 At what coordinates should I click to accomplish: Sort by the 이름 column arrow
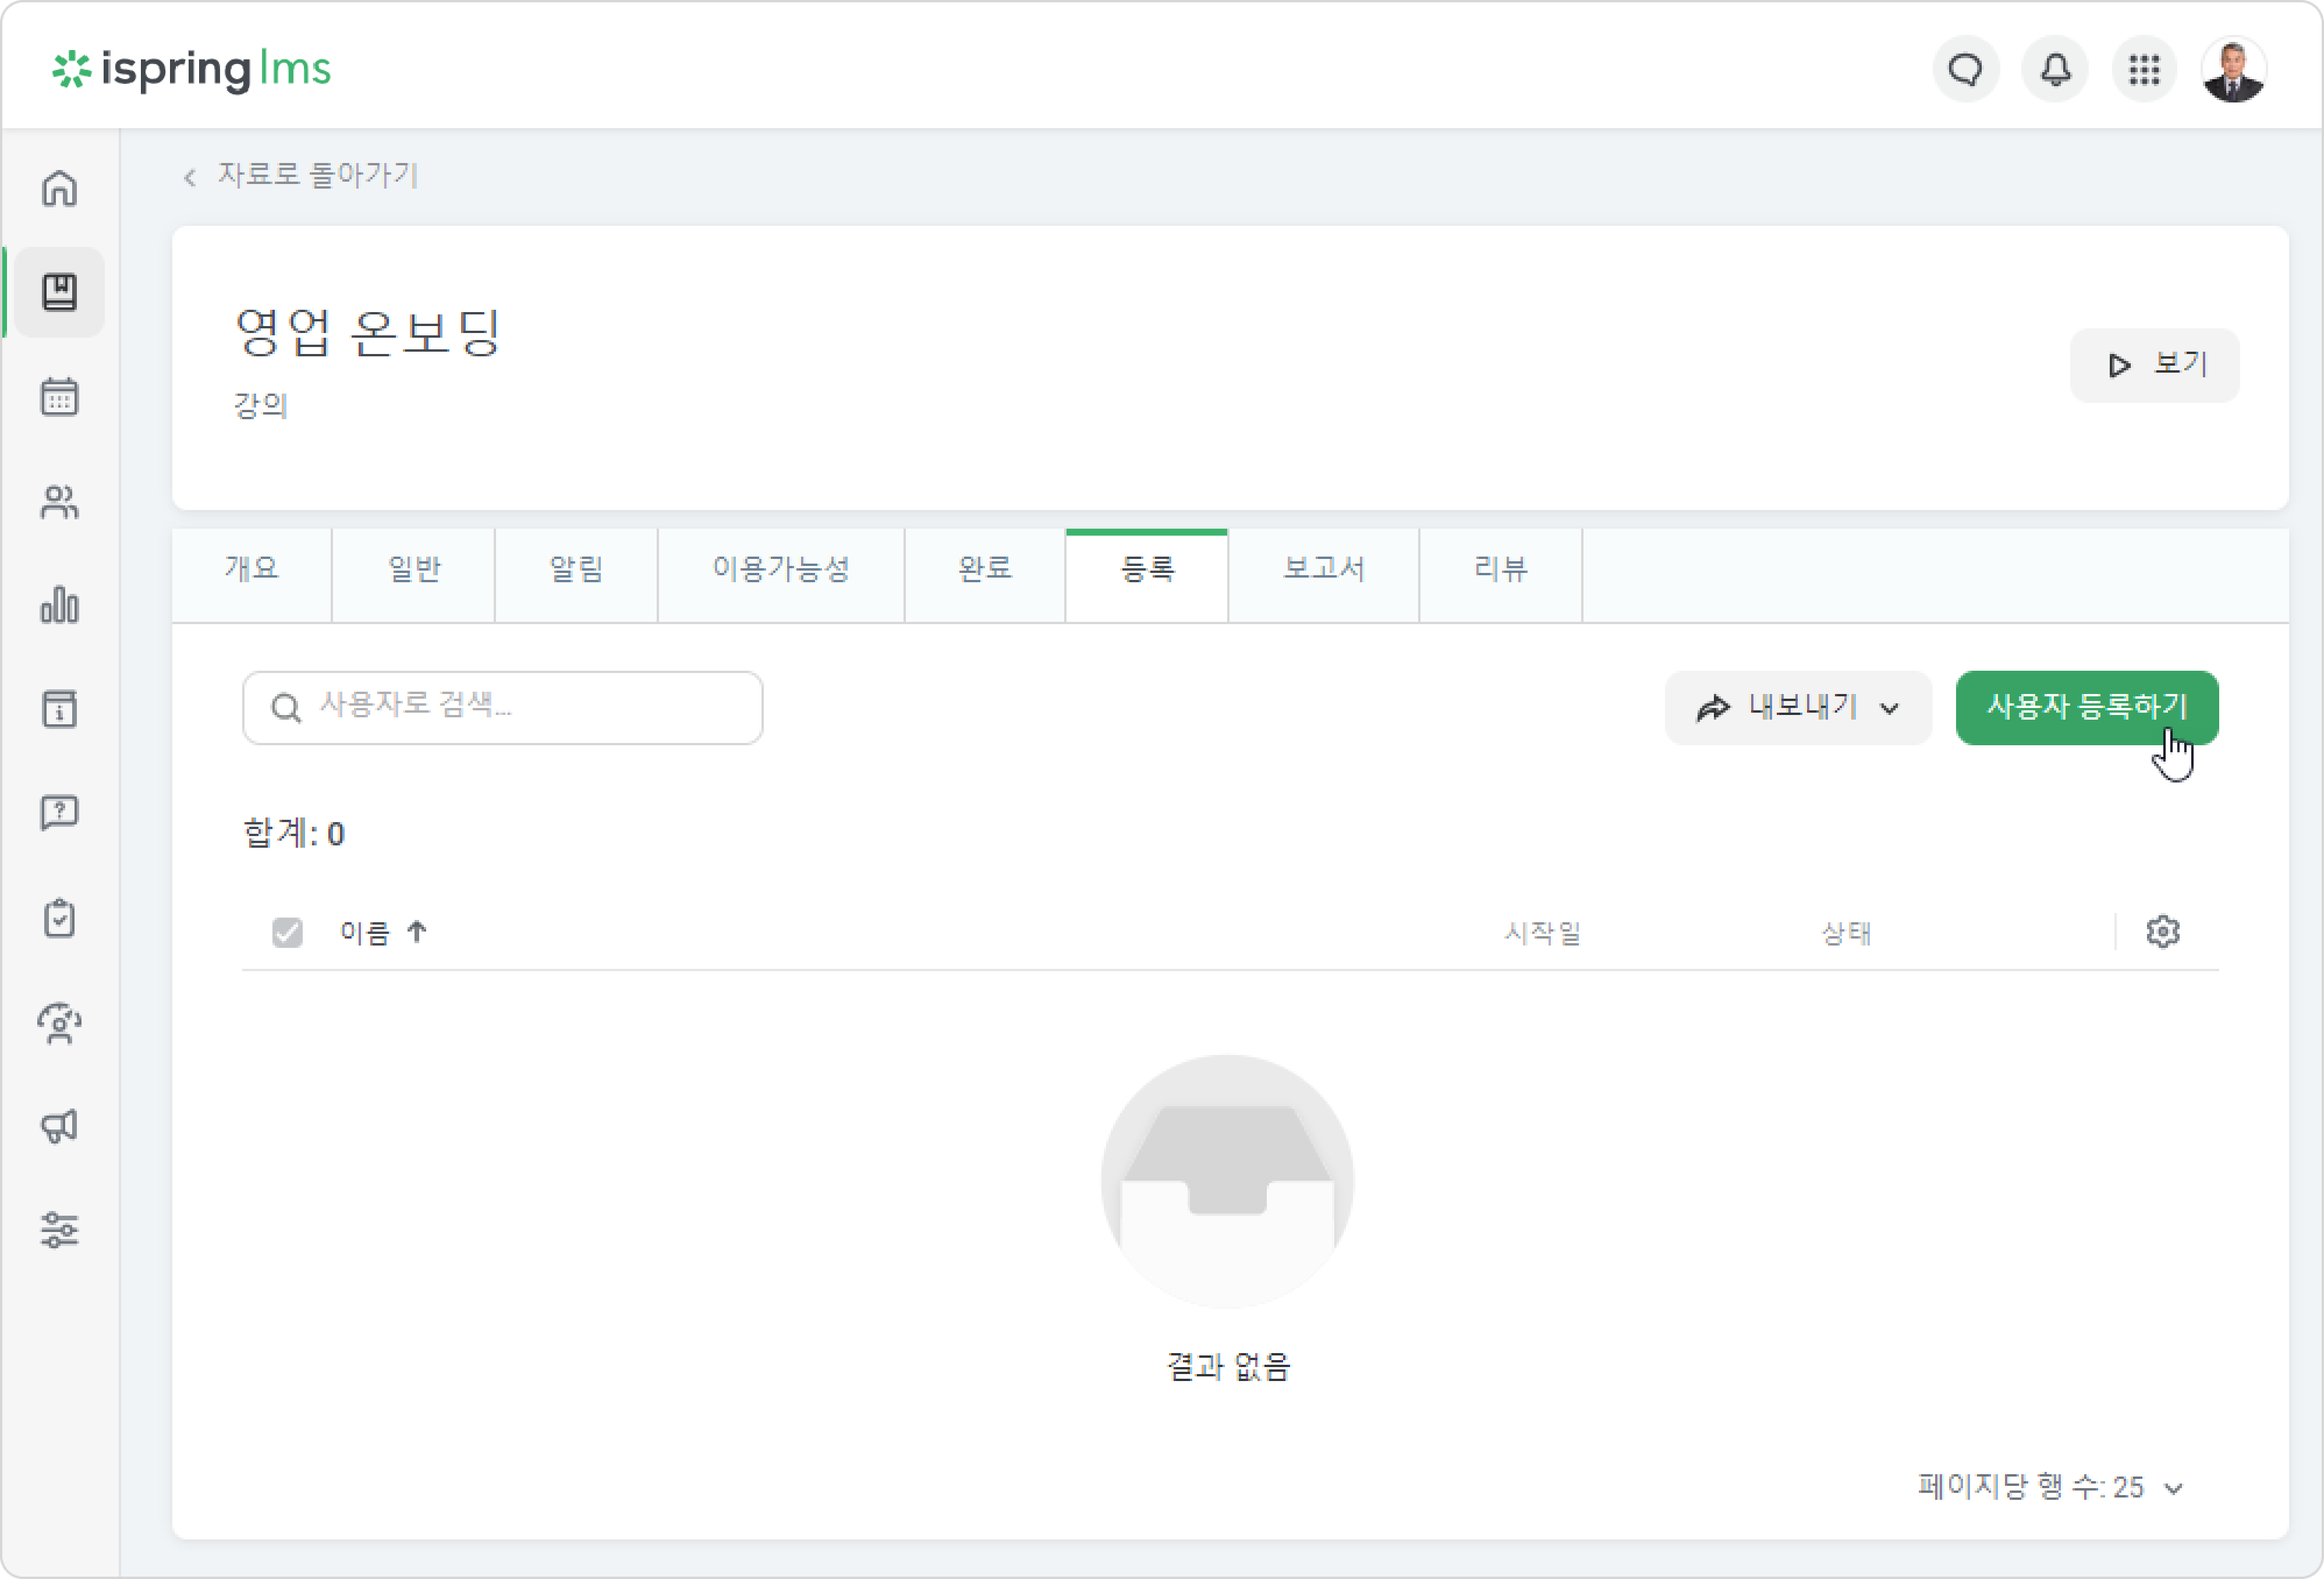coord(417,932)
